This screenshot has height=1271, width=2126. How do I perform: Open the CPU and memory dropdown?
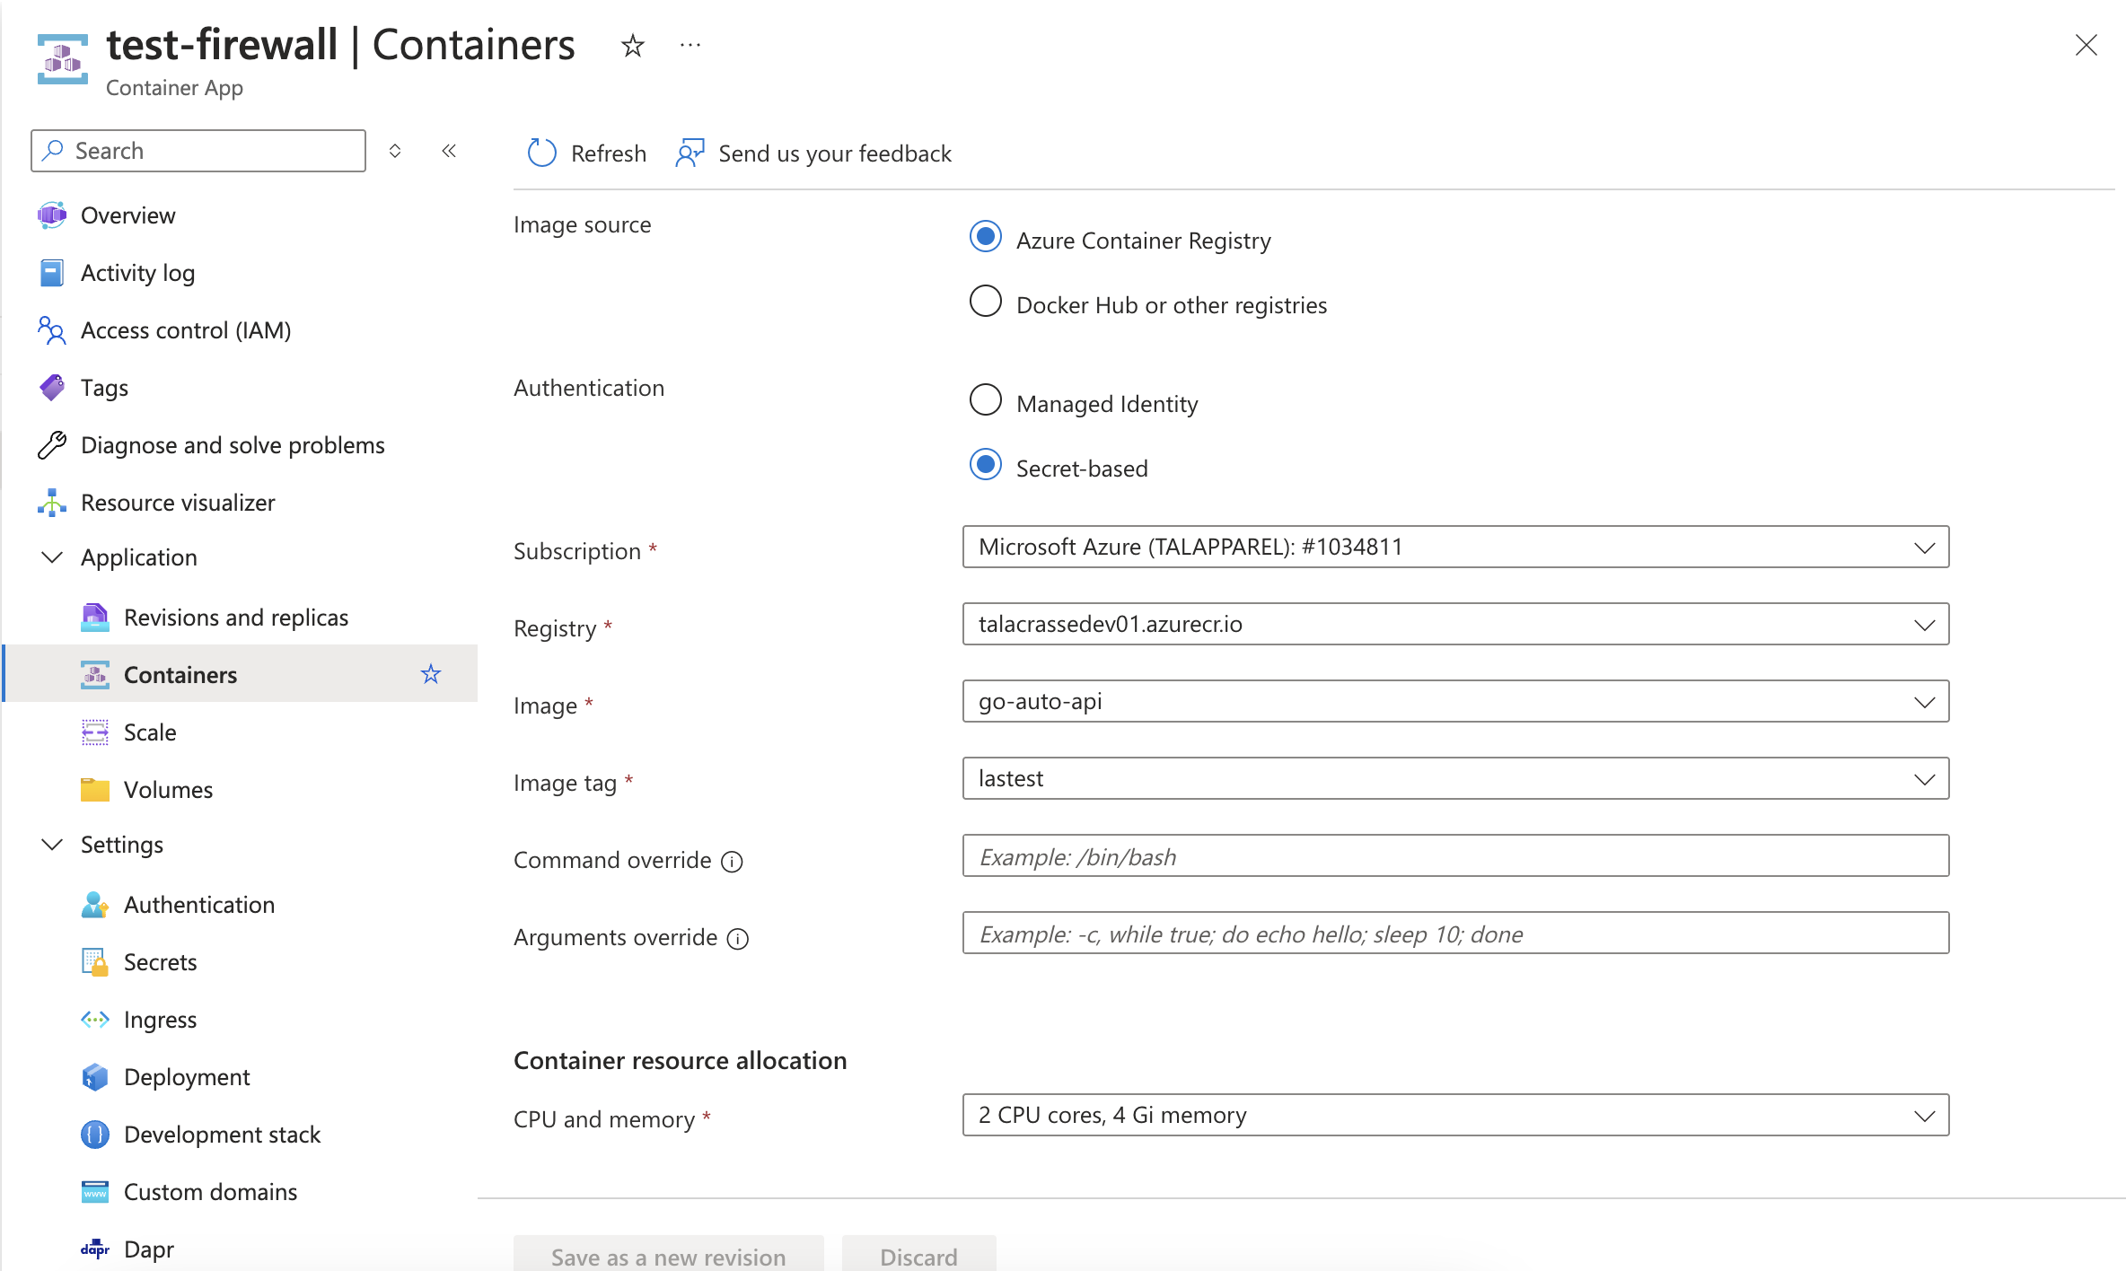click(1454, 1115)
